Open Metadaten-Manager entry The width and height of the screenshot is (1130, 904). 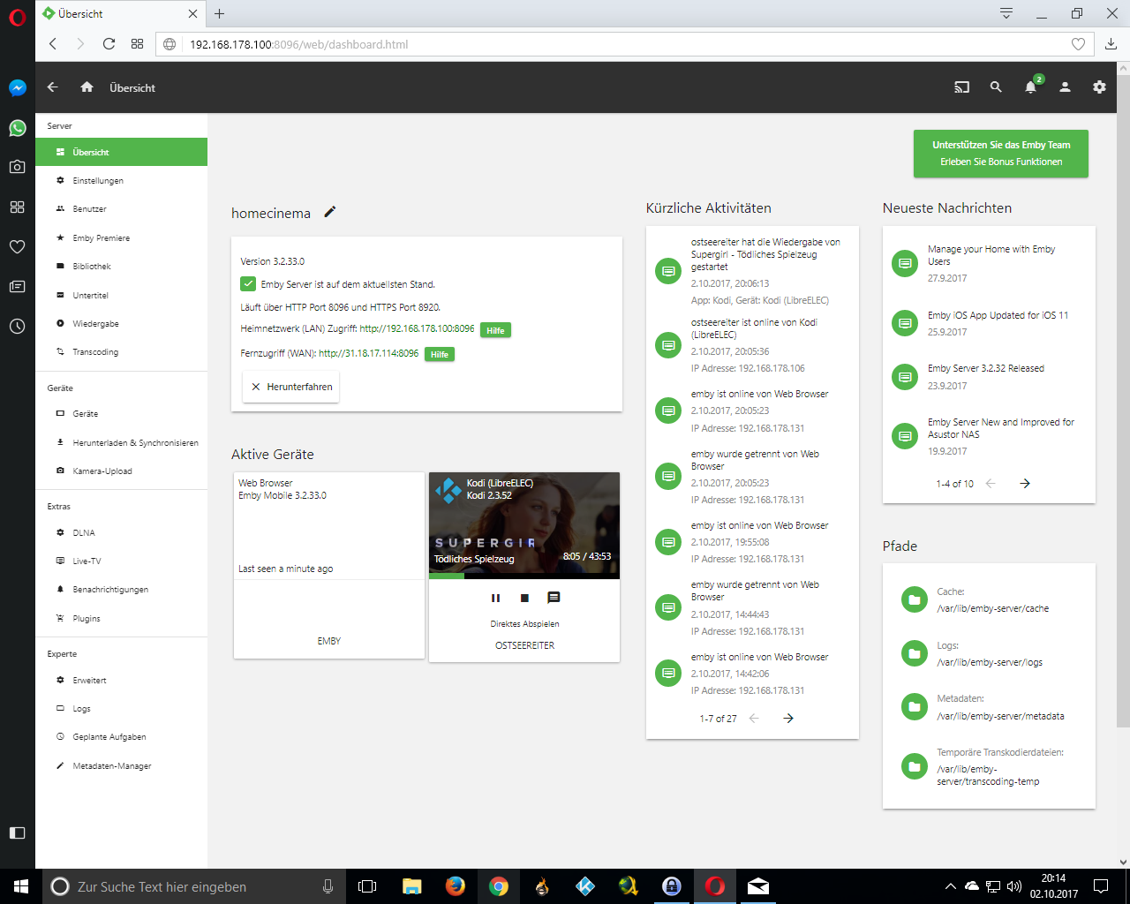121,766
